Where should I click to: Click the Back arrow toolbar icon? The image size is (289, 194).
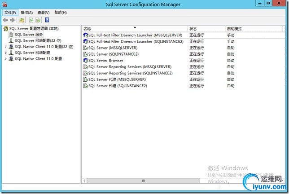[x=5, y=20]
